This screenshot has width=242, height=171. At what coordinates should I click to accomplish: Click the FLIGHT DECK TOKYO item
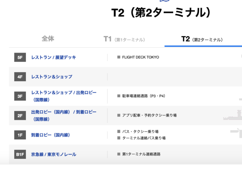[x=140, y=57]
